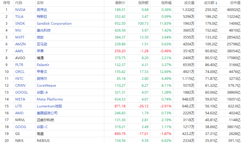Screen dimensions: 241x143
Task: Open the 苹果 name link
Action: coord(40,51)
